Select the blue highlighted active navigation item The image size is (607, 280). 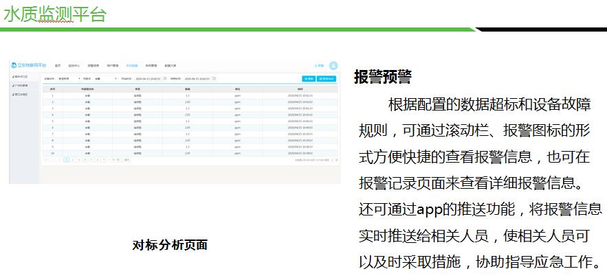pos(132,66)
